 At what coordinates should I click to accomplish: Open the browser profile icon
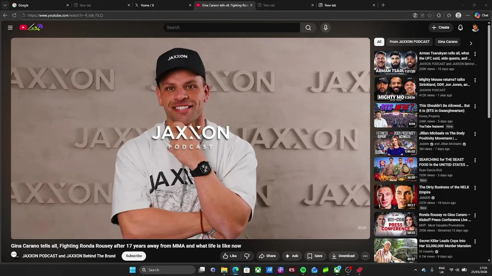(x=458, y=15)
